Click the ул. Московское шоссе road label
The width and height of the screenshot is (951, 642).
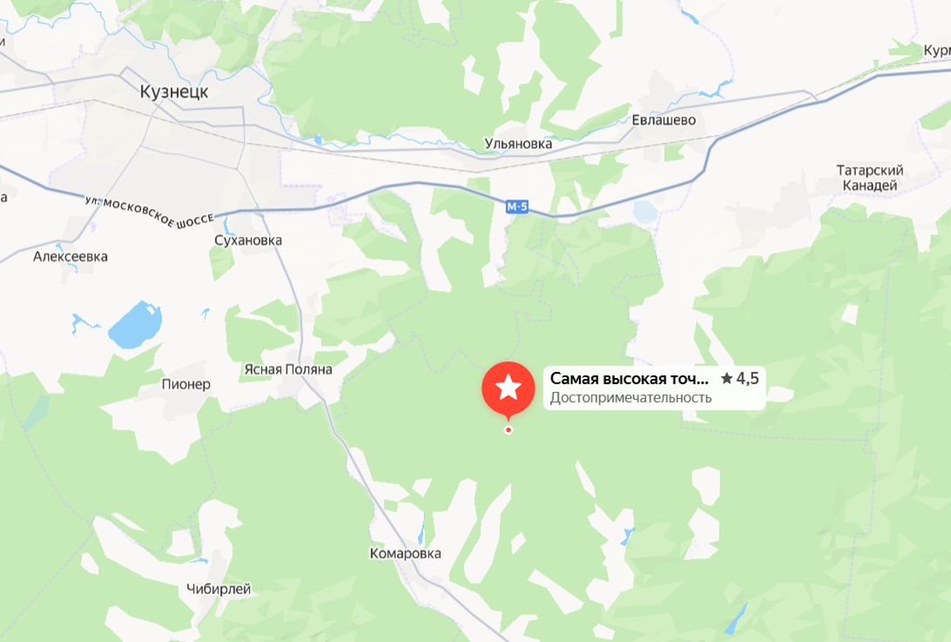[x=150, y=212]
